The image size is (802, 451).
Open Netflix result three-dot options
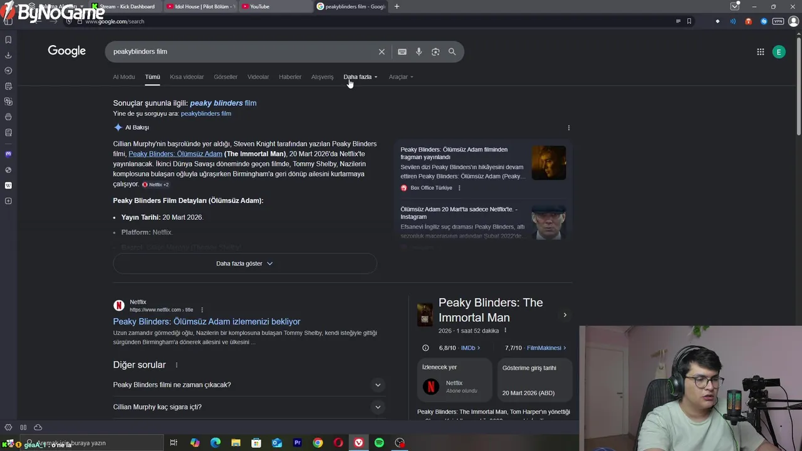click(202, 310)
